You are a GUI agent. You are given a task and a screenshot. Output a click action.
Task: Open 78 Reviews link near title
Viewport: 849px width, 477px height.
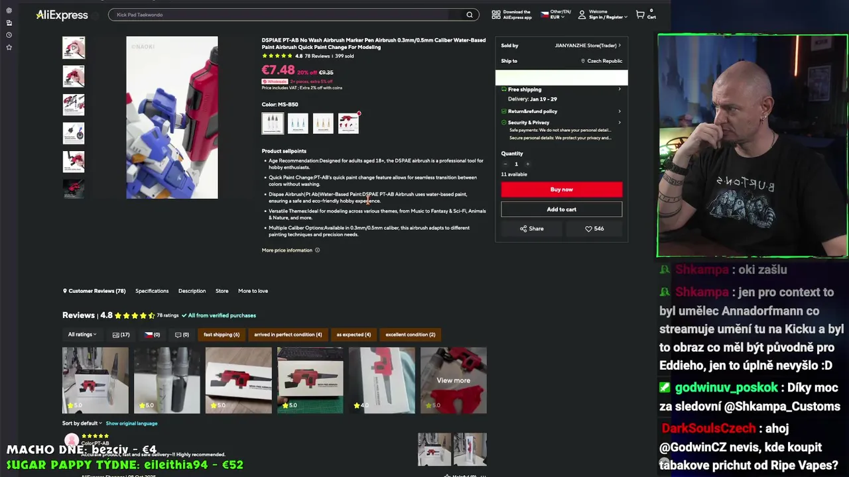[x=317, y=56]
